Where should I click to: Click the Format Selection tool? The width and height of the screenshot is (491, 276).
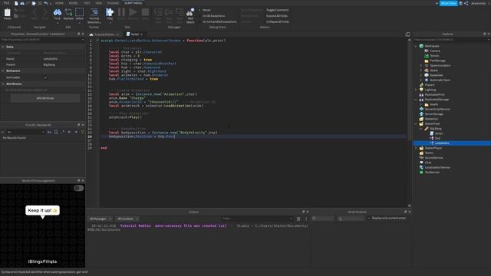94,15
